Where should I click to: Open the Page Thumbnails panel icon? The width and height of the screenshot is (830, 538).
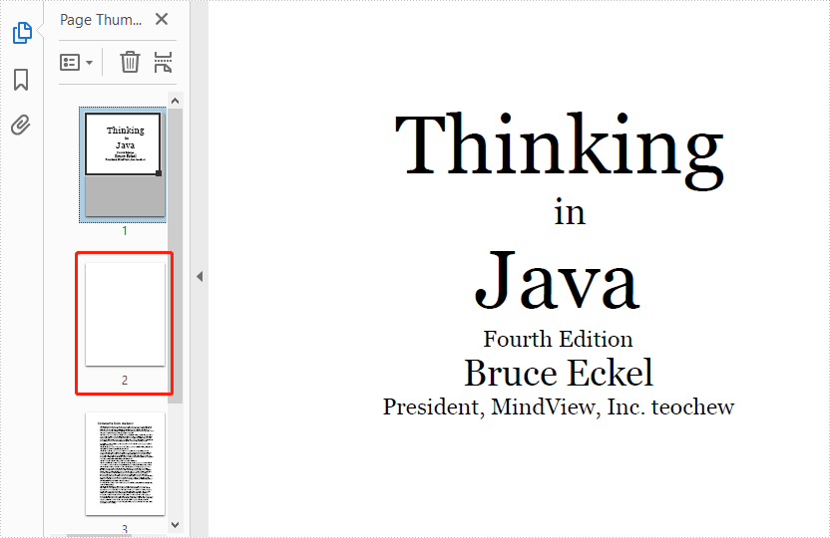[x=22, y=33]
